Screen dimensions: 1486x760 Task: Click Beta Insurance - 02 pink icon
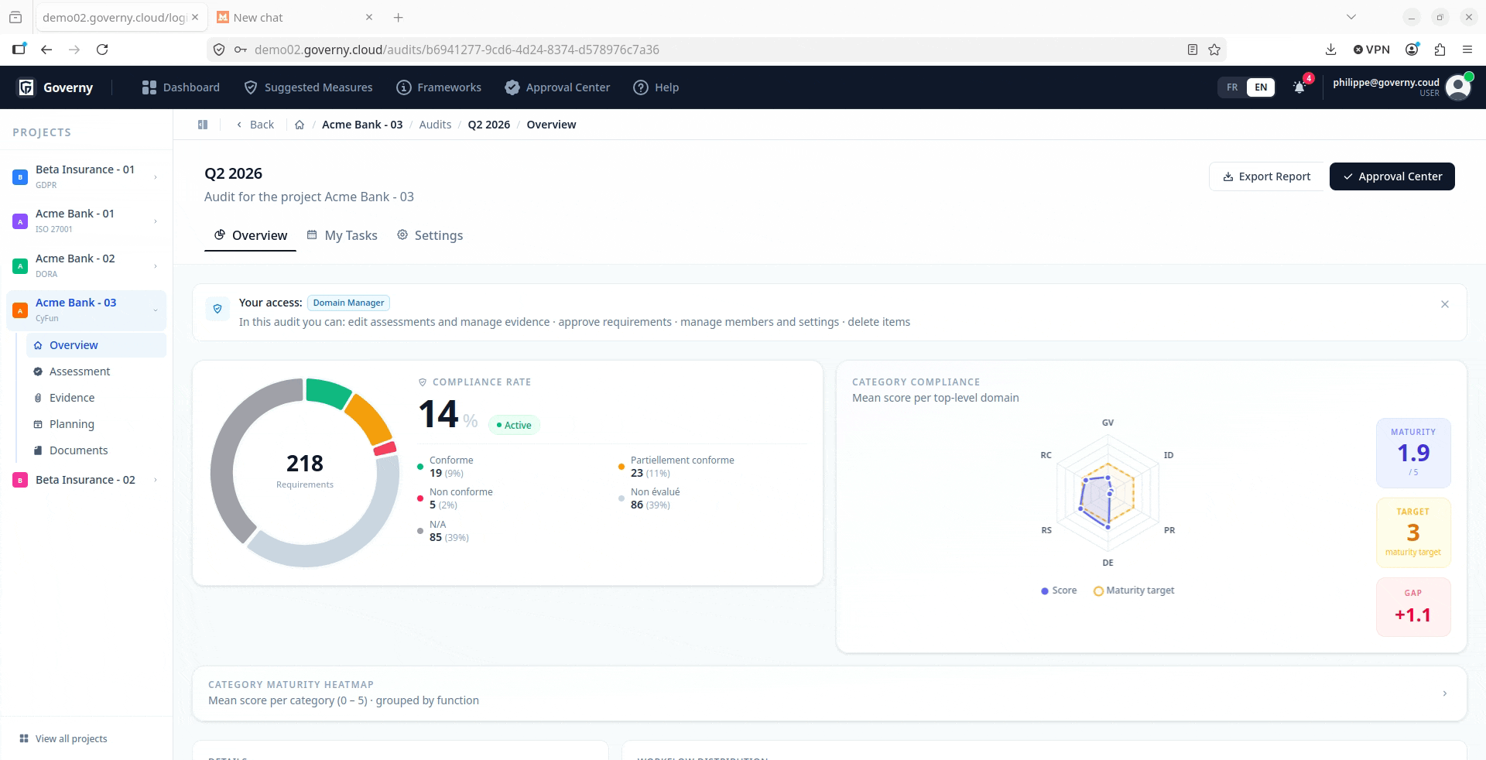pos(20,480)
